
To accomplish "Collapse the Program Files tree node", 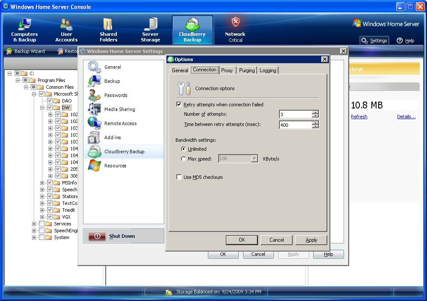I will 18,80.
